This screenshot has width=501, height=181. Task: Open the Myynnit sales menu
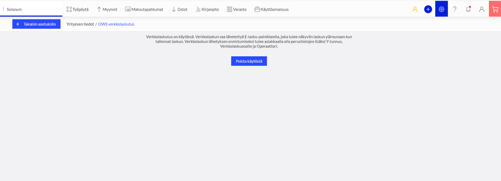coord(107,9)
